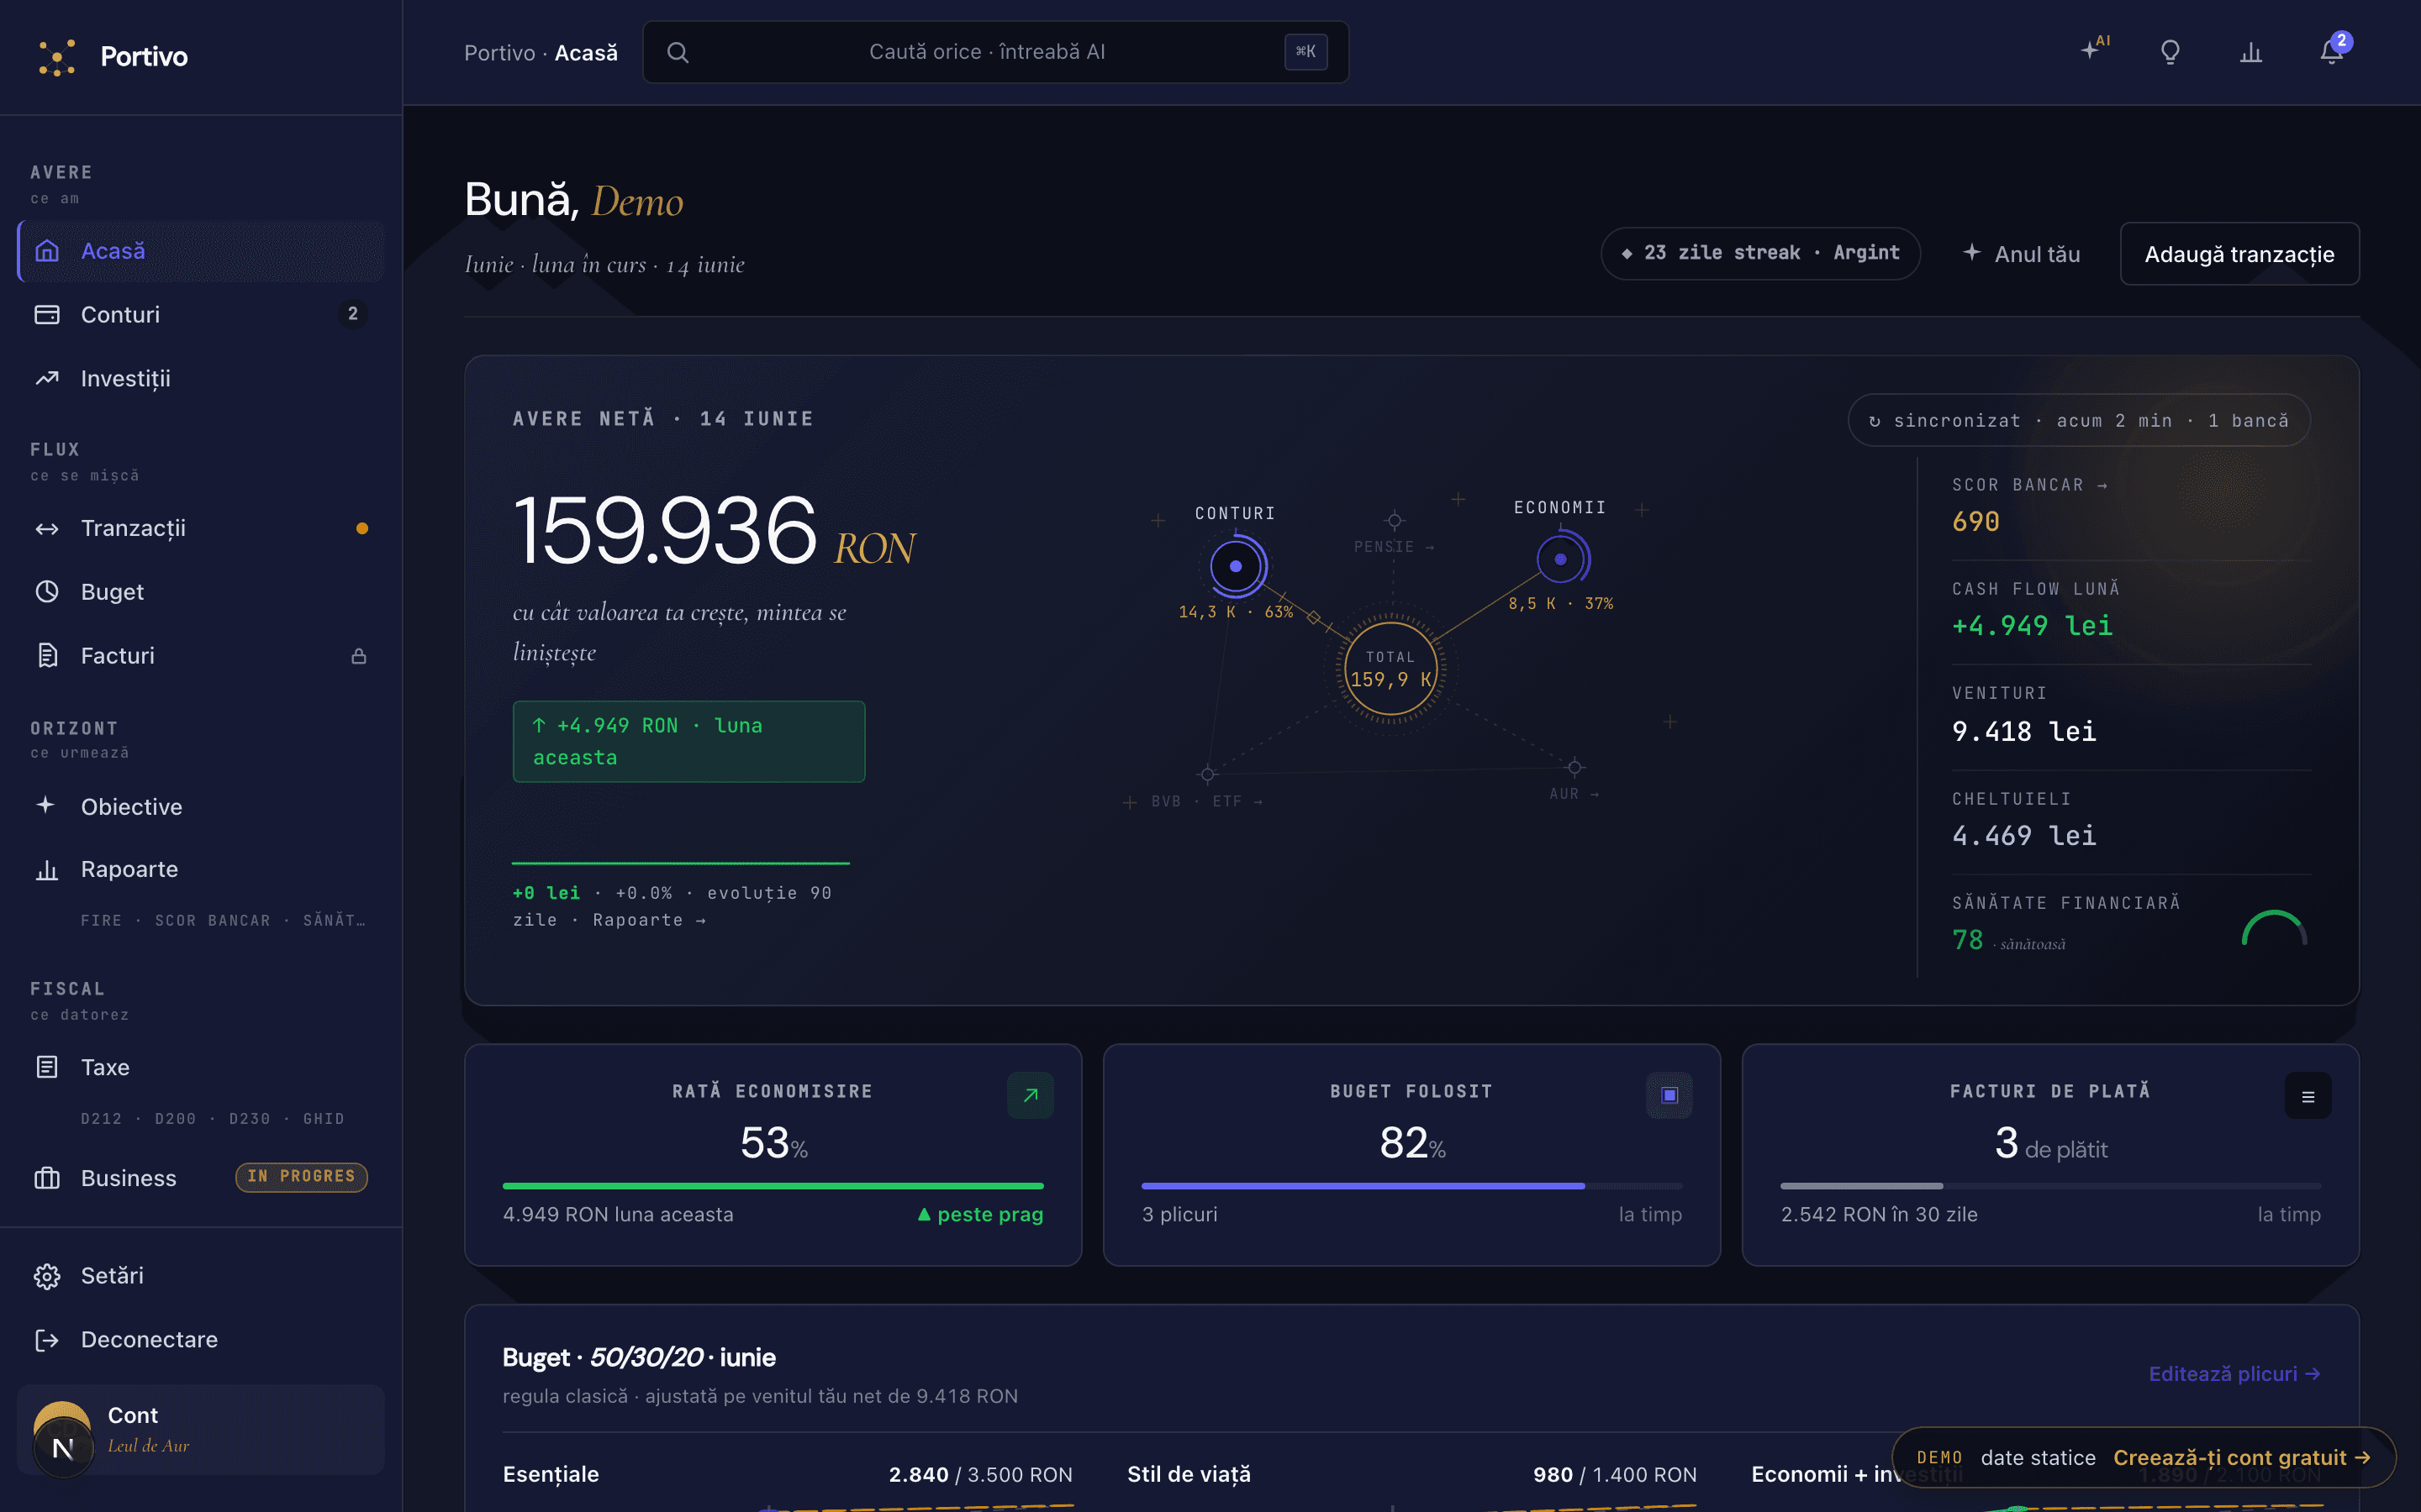Click the Buget Folosit square icon
The width and height of the screenshot is (2421, 1512).
pos(1669,1095)
